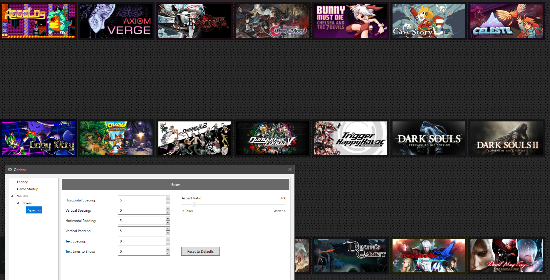Screen dimensions: 550x280
Task: Click the 'Wider >' slider label
Action: tap(280, 211)
